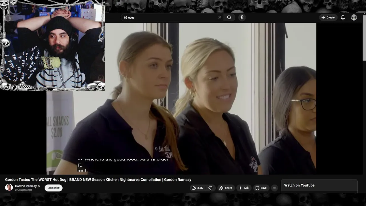The width and height of the screenshot is (366, 206).
Task: Open the more actions three-dot menu
Action: (274, 188)
